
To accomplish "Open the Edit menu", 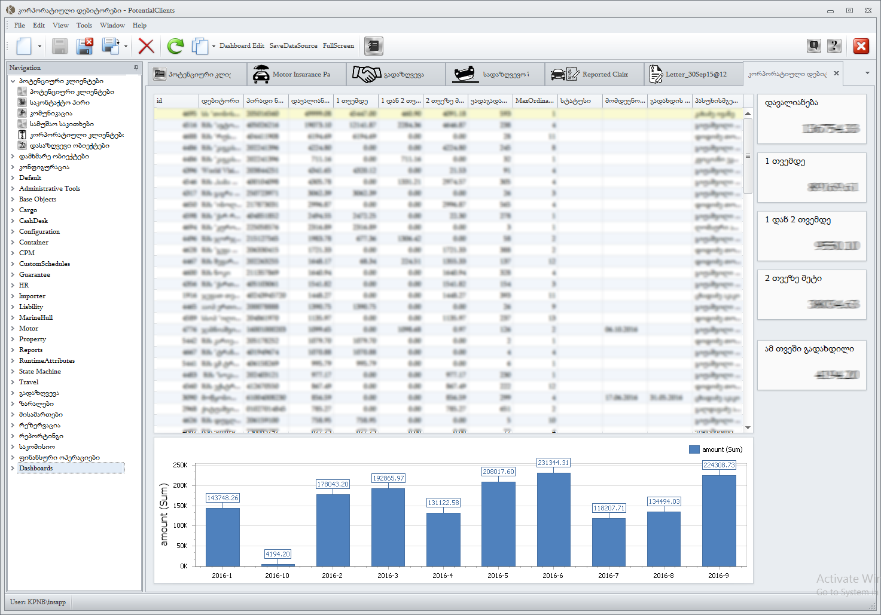I will point(39,25).
